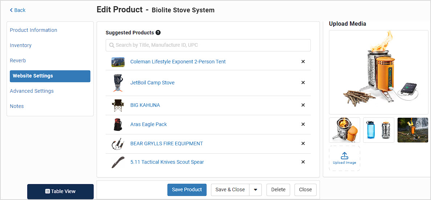431x200 pixels.
Task: Switch to Advanced Settings section
Action: point(32,91)
